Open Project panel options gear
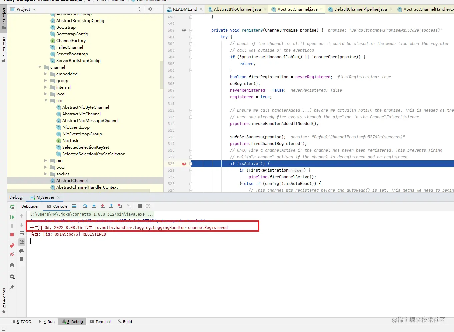The height and width of the screenshot is (332, 454). (x=150, y=9)
